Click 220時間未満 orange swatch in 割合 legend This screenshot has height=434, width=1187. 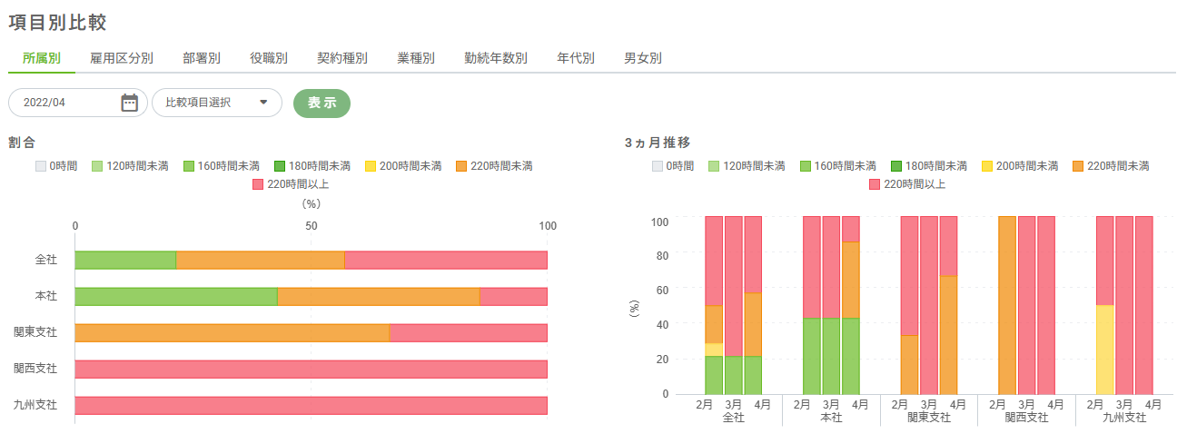coord(461,166)
